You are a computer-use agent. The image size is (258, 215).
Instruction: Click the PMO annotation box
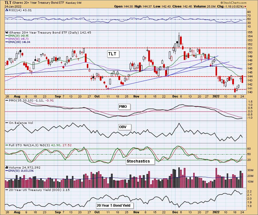pyautogui.click(x=124, y=107)
